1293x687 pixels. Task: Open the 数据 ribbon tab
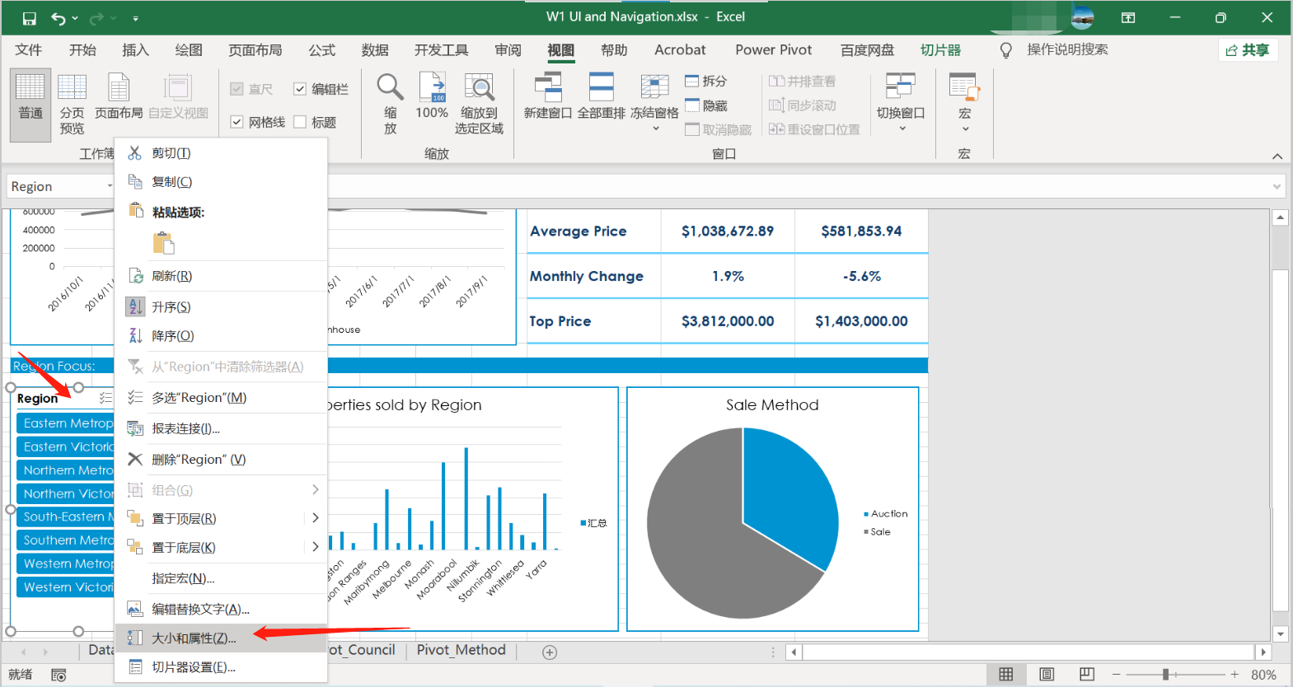375,50
